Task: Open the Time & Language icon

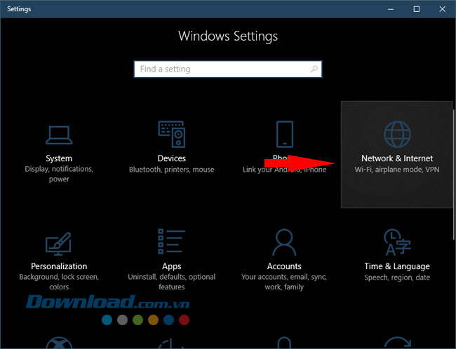Action: point(396,242)
